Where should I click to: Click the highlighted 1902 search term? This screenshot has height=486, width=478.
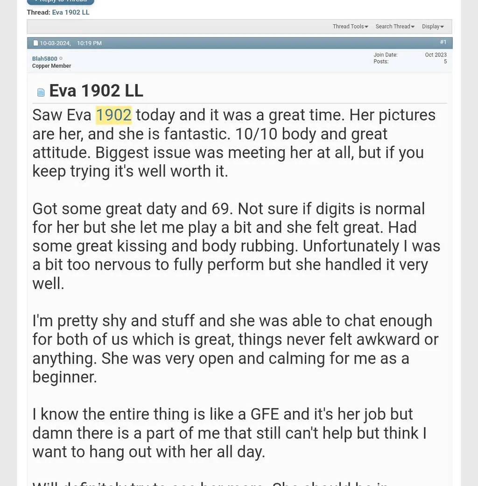(113, 114)
